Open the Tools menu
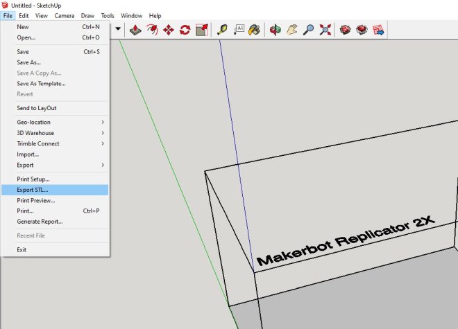Image resolution: width=458 pixels, height=329 pixels. 108,16
